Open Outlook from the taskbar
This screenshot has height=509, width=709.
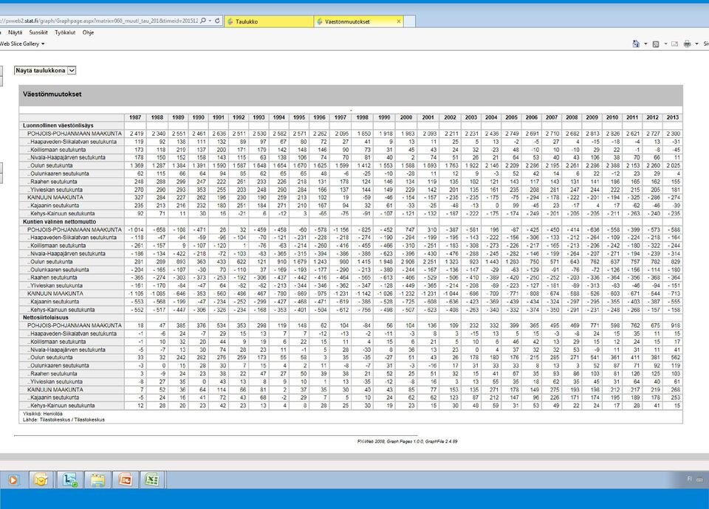pos(41,479)
